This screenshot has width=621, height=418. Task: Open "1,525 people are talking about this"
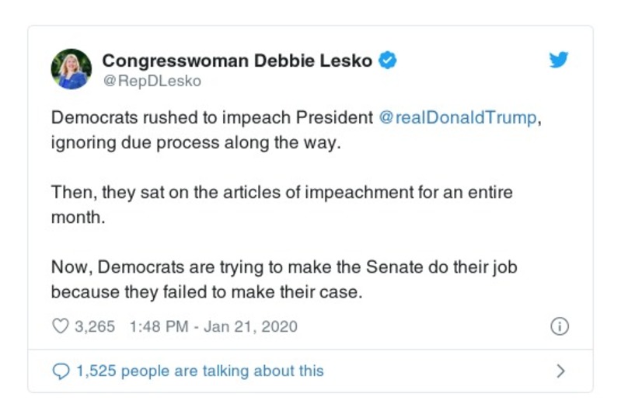[x=200, y=371]
